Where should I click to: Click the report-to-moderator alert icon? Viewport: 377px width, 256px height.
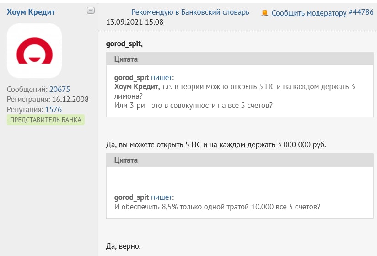tap(264, 13)
